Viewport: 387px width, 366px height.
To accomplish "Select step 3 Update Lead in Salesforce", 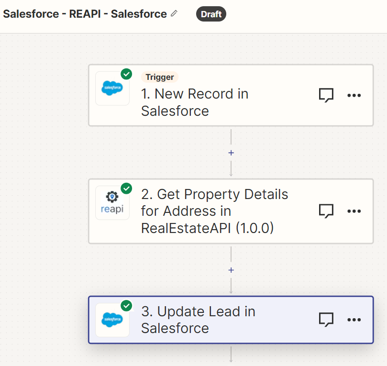I will coord(231,320).
